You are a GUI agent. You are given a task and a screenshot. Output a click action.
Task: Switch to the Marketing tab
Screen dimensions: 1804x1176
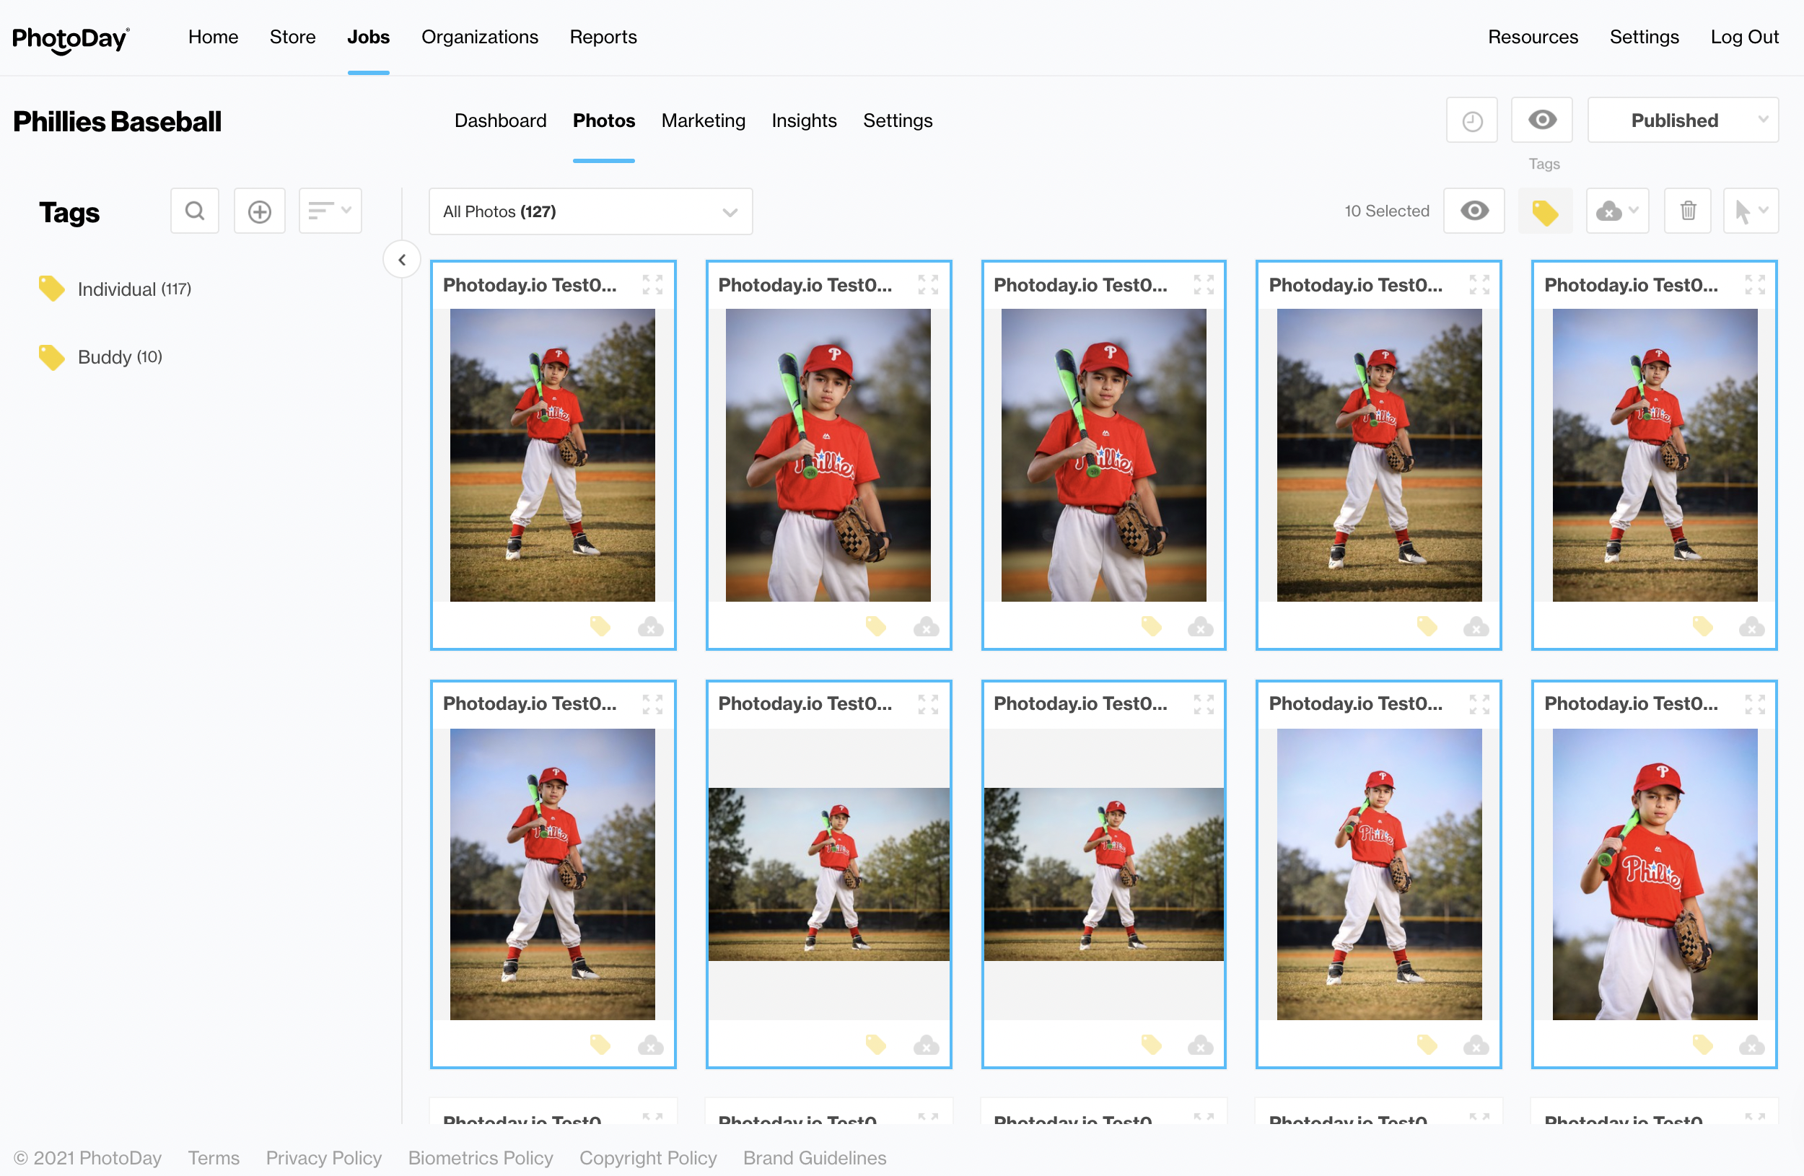click(x=703, y=120)
